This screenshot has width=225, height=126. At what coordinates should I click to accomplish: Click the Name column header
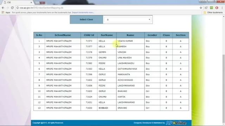coord(130,35)
